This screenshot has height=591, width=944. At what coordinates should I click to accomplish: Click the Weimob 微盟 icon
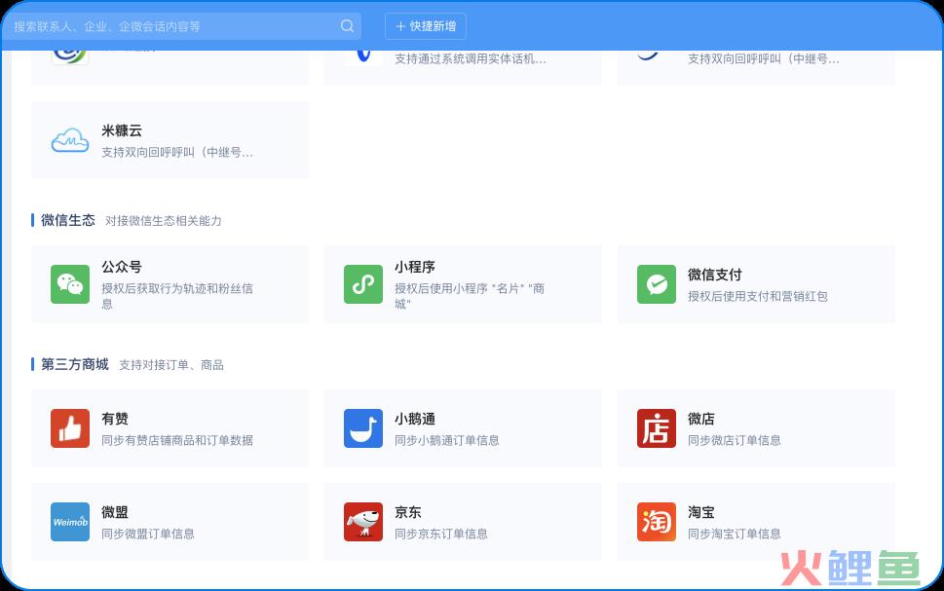(x=70, y=522)
